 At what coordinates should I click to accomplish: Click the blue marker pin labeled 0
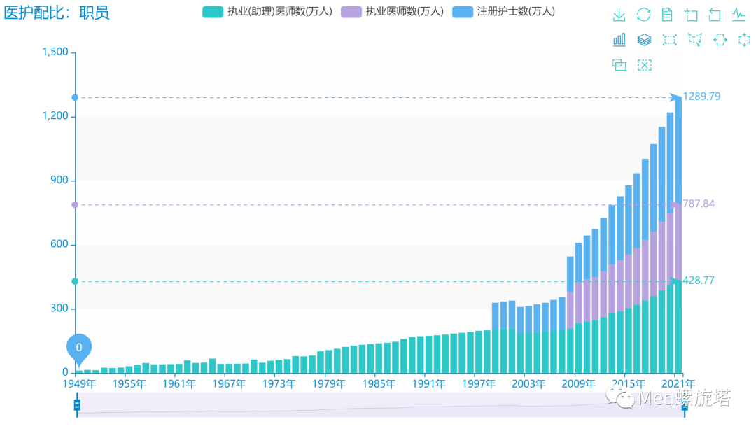[79, 348]
